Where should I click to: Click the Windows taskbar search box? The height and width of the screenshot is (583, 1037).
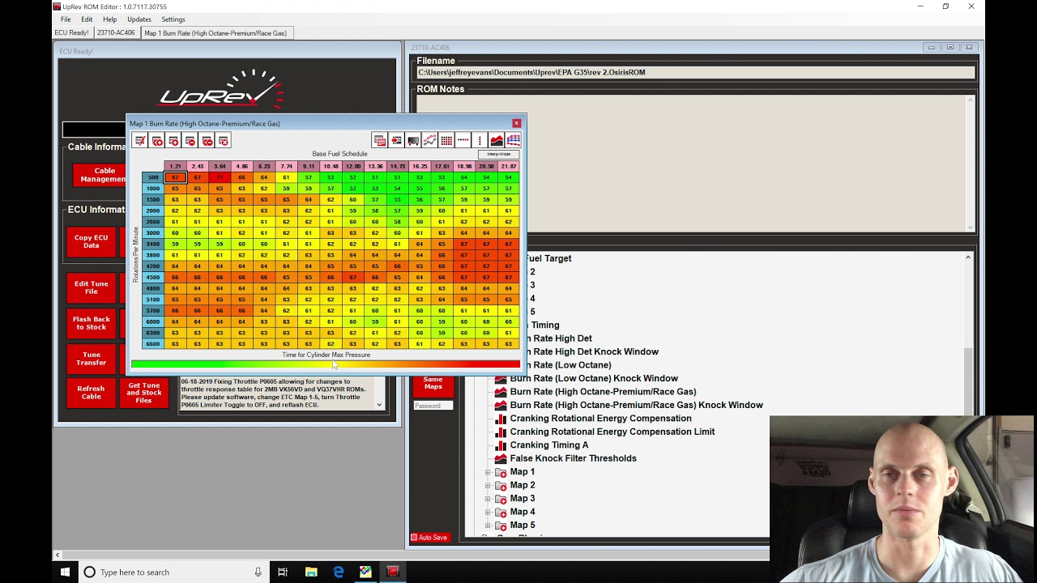click(173, 572)
